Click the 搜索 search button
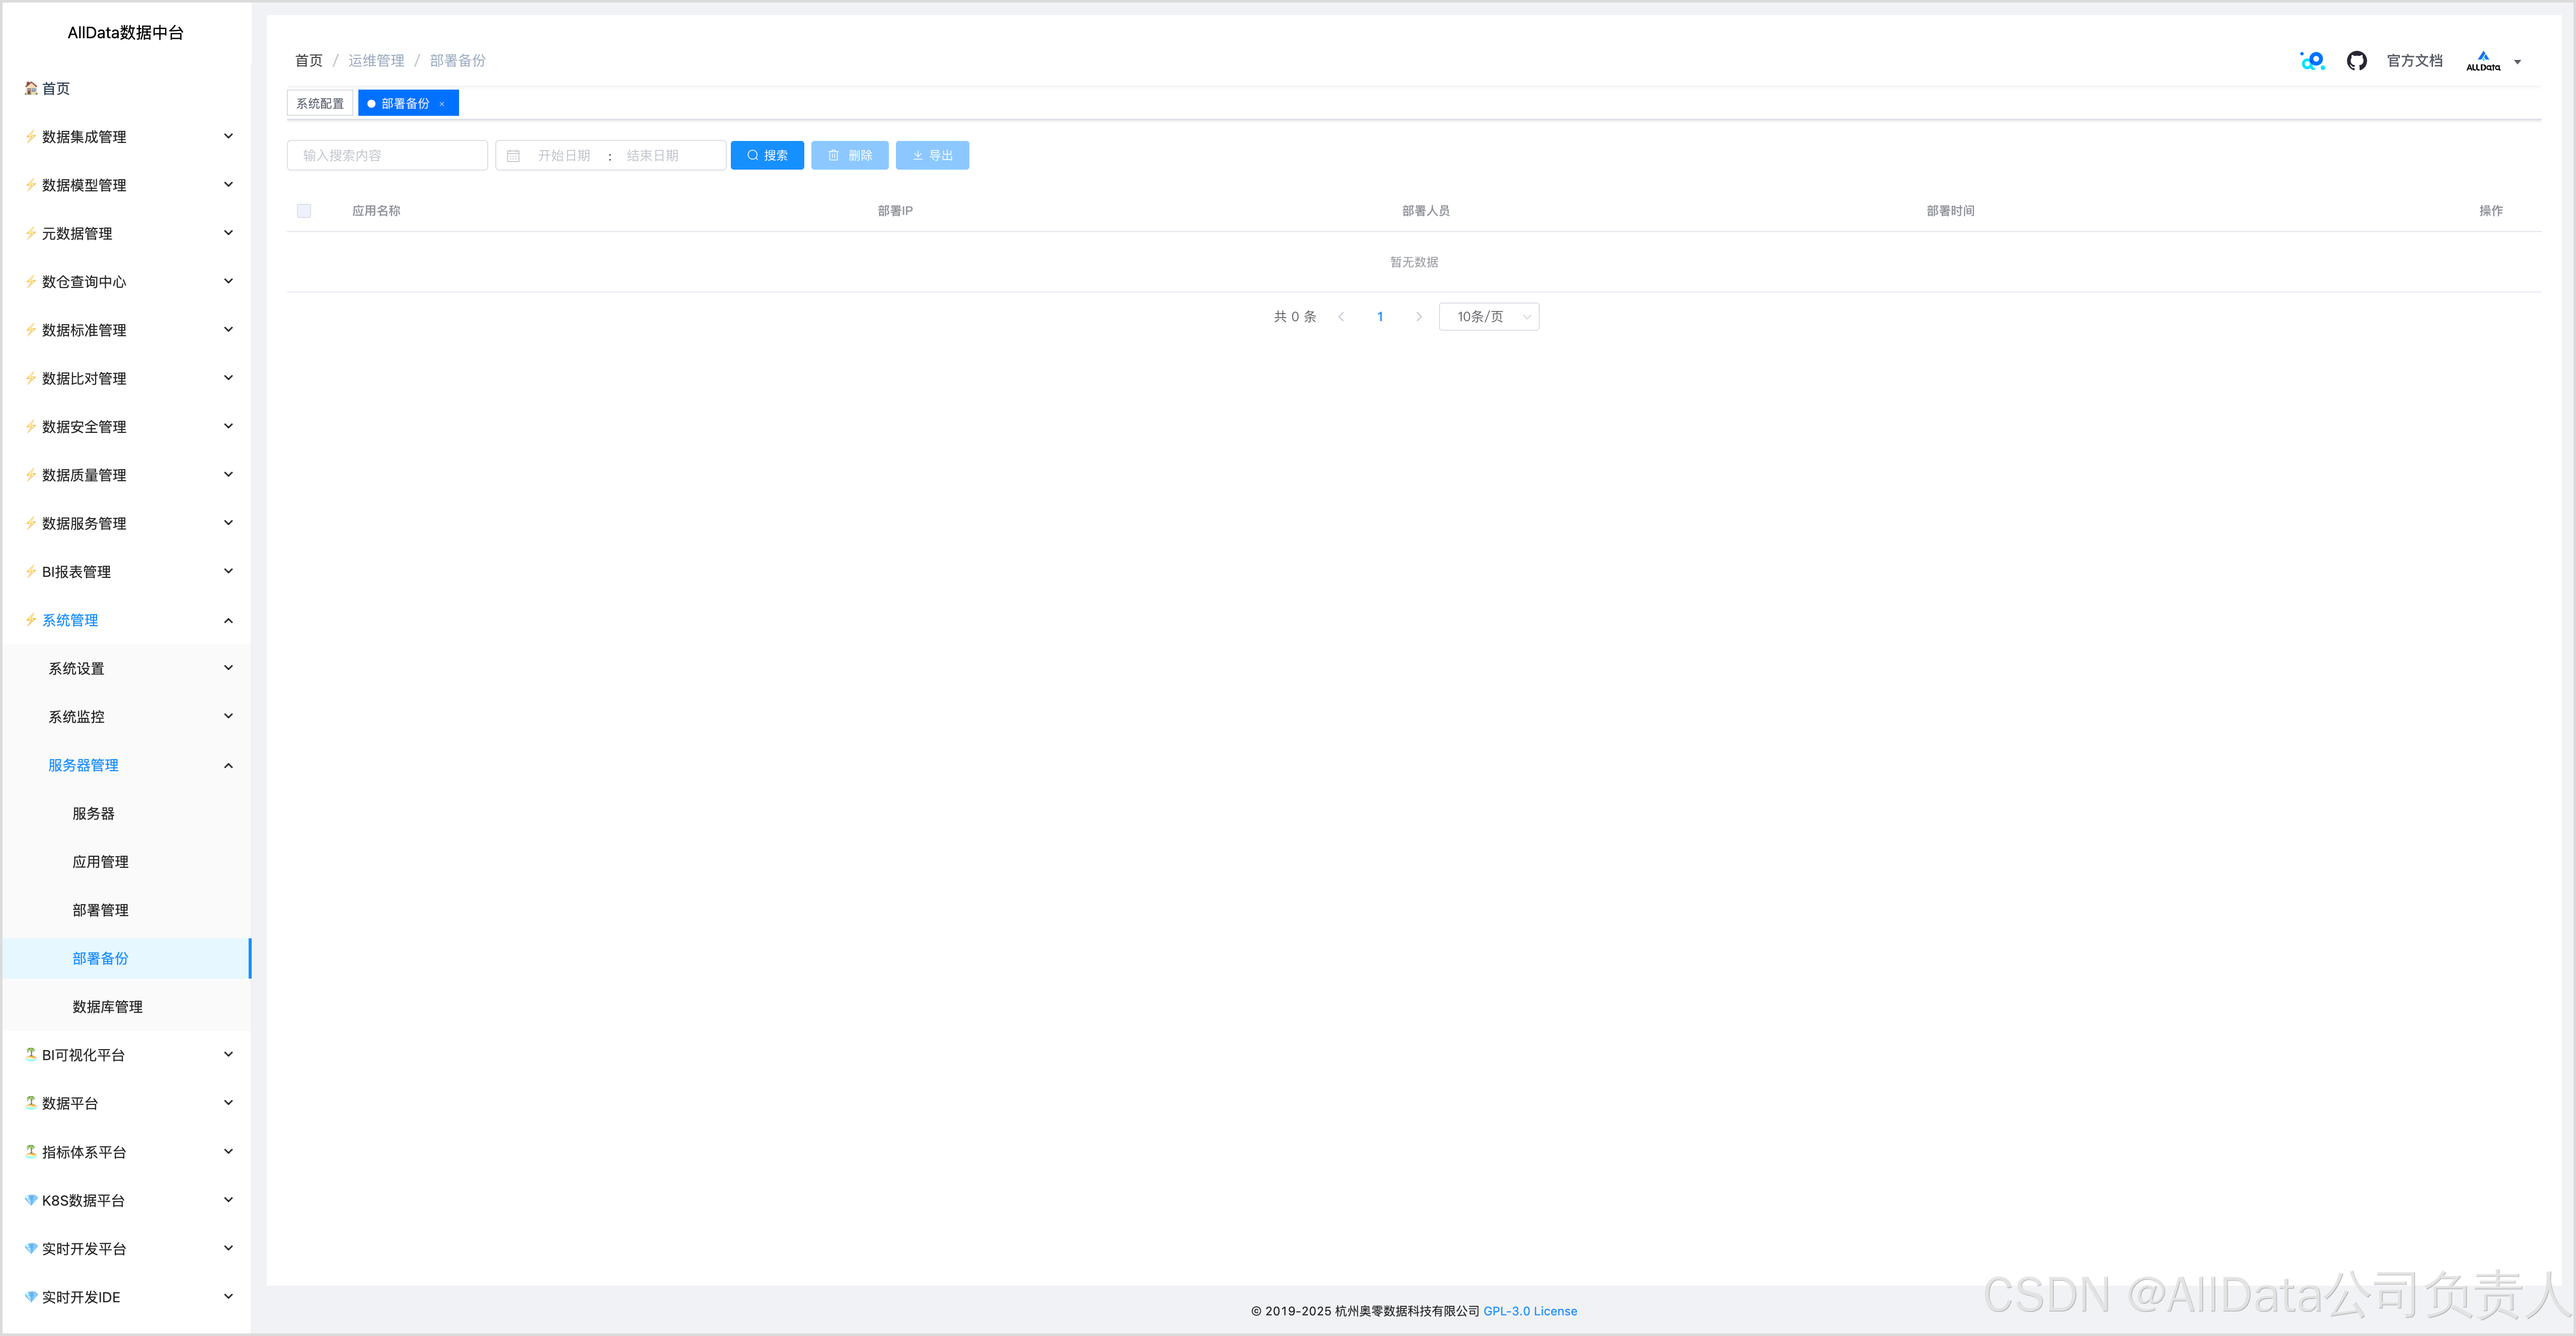The width and height of the screenshot is (2576, 1336). coord(767,156)
